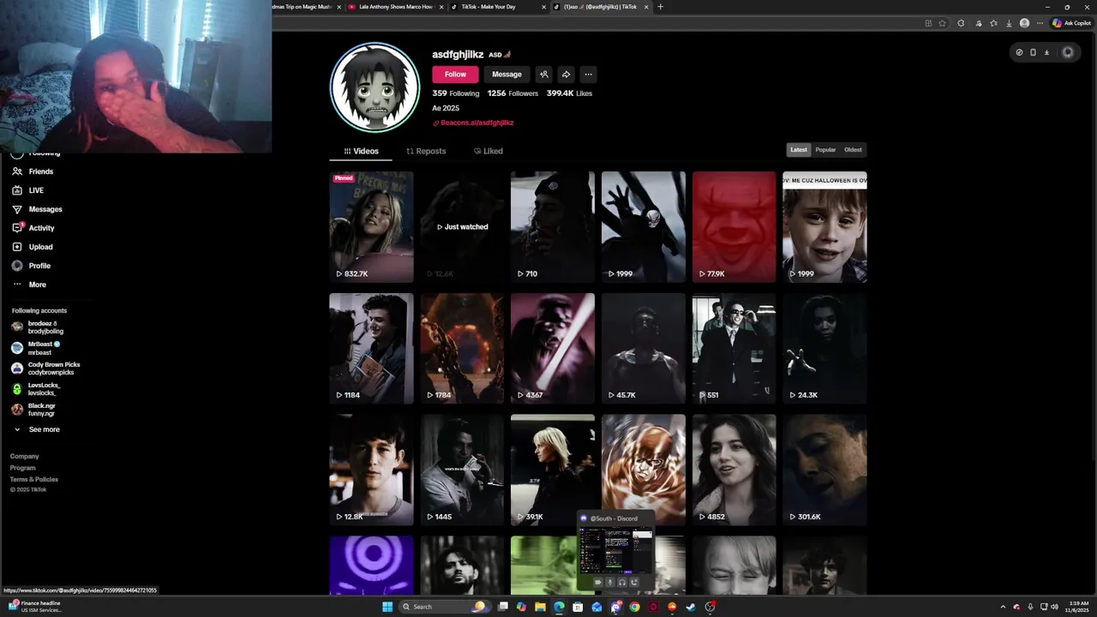Open the Activity notifications

point(33,228)
